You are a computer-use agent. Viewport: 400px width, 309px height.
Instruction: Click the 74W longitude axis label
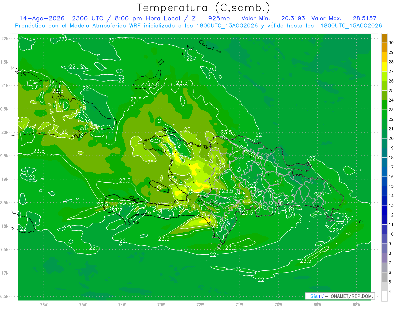pos(122,305)
